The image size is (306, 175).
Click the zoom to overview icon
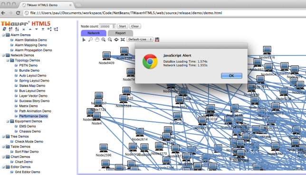pyautogui.click(x=116, y=39)
